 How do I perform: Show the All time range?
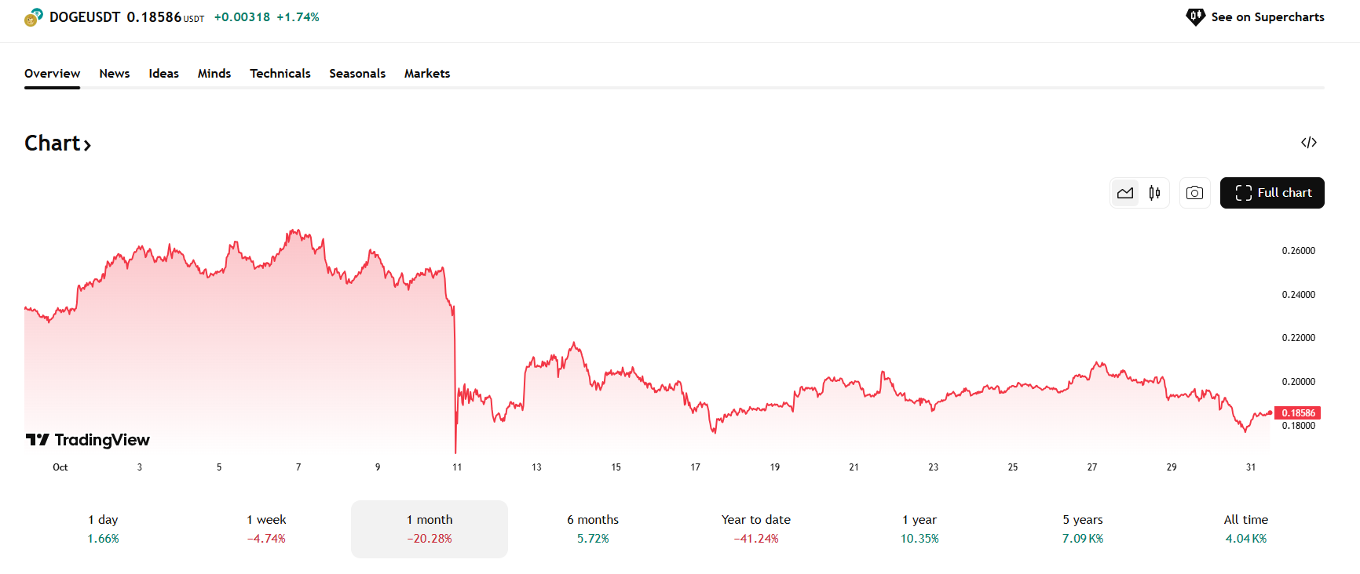1245,529
